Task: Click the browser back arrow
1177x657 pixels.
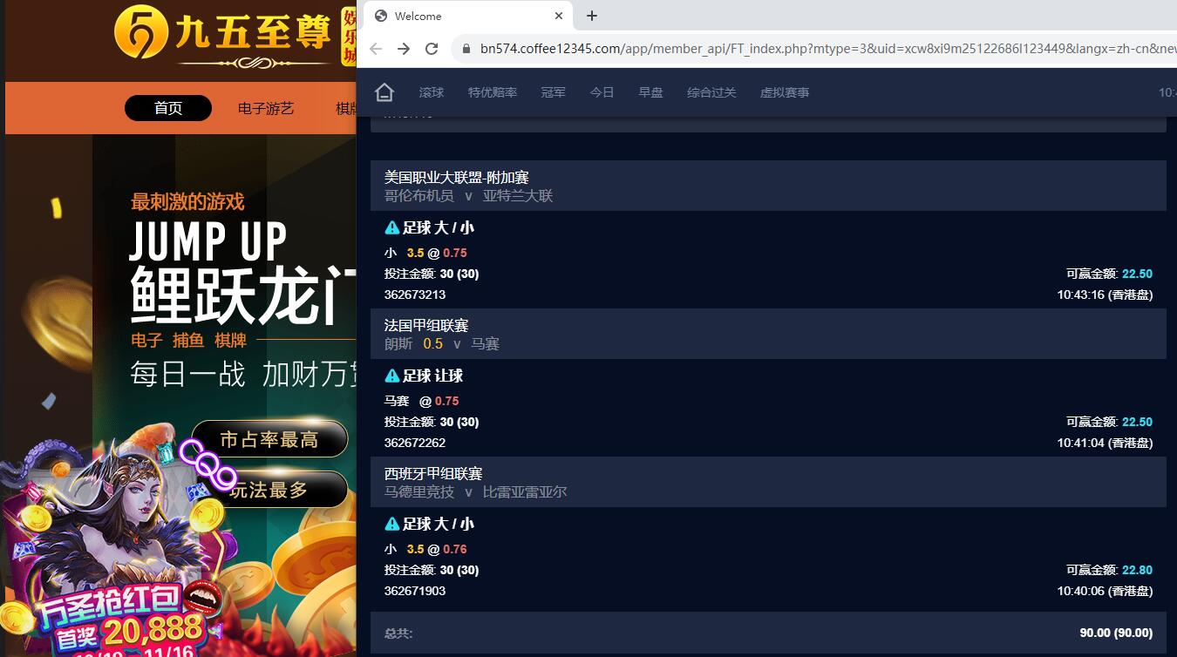Action: point(376,49)
